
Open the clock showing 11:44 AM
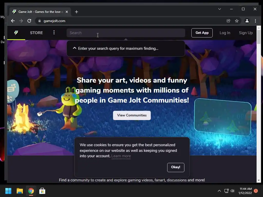point(245,191)
